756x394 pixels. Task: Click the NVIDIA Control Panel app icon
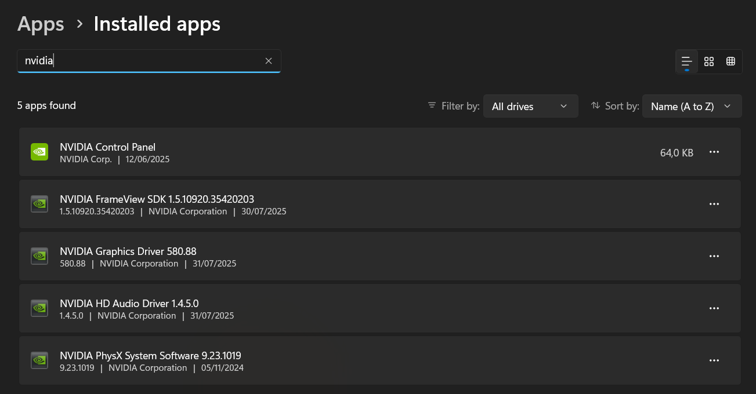coord(39,152)
